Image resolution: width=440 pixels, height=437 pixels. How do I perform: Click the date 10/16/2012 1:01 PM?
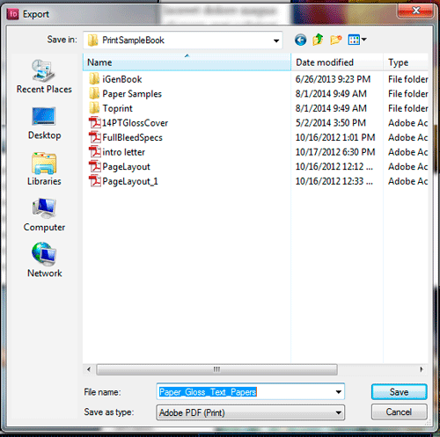[x=335, y=137]
